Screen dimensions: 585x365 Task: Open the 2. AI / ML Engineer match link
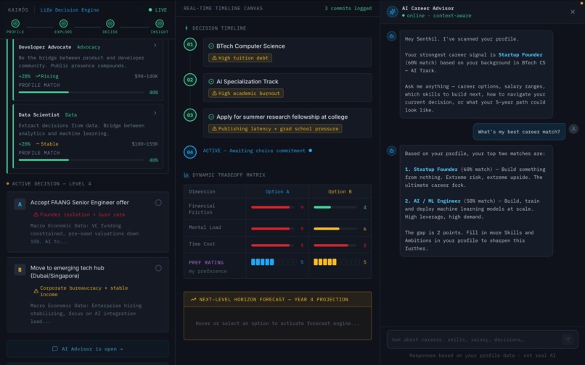433,201
